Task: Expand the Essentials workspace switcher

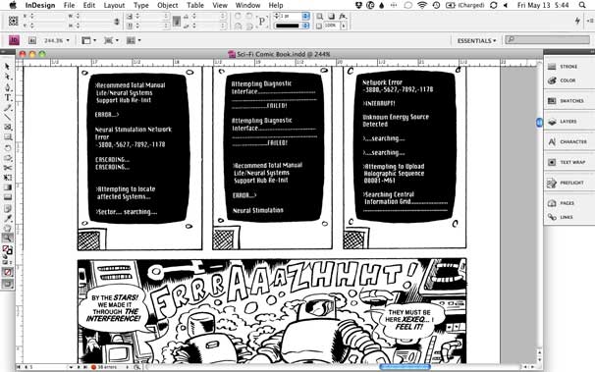Action: (476, 40)
